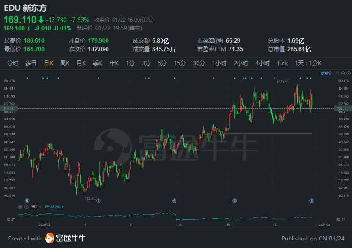This screenshot has width=352, height=248.
Task: Open the PE: 65.293 green arrow dropdown
Action: pos(62,207)
